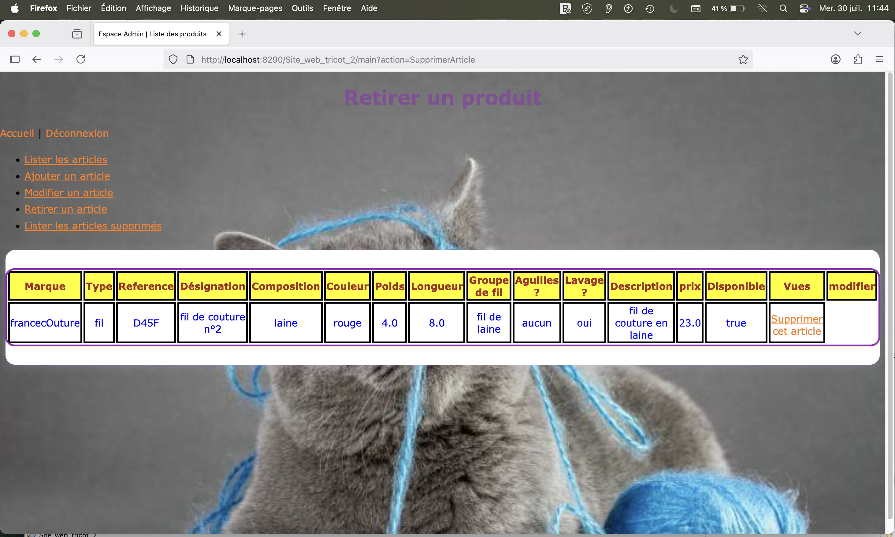895x537 pixels.
Task: Open the extensions puzzle-piece panel
Action: [x=858, y=59]
